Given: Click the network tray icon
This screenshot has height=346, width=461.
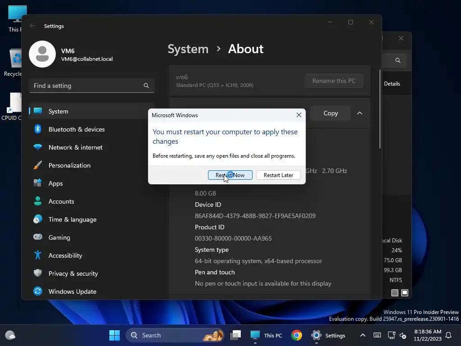Looking at the screenshot, I should (x=391, y=335).
